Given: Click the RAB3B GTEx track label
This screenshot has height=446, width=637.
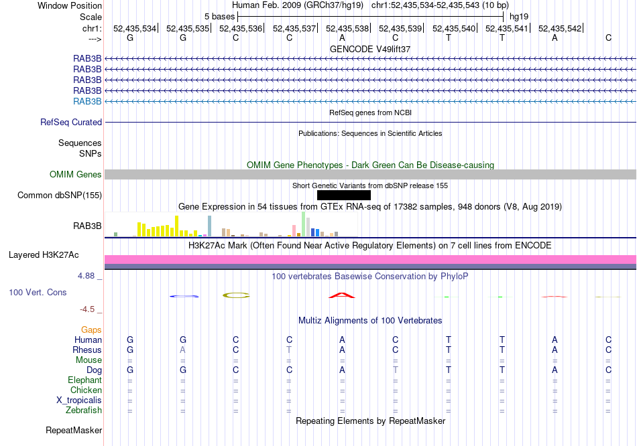Looking at the screenshot, I should click(x=87, y=226).
